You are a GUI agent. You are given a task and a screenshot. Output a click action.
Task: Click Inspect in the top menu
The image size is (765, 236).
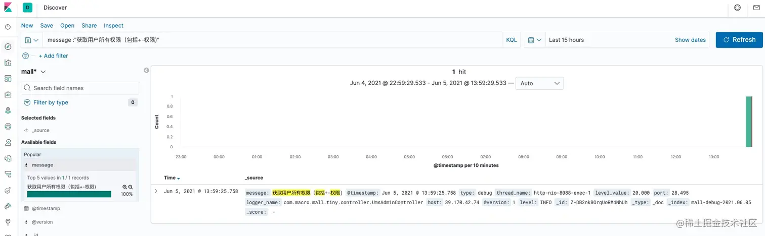coord(114,26)
